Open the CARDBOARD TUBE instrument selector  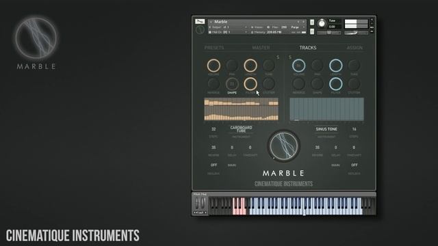click(x=241, y=129)
